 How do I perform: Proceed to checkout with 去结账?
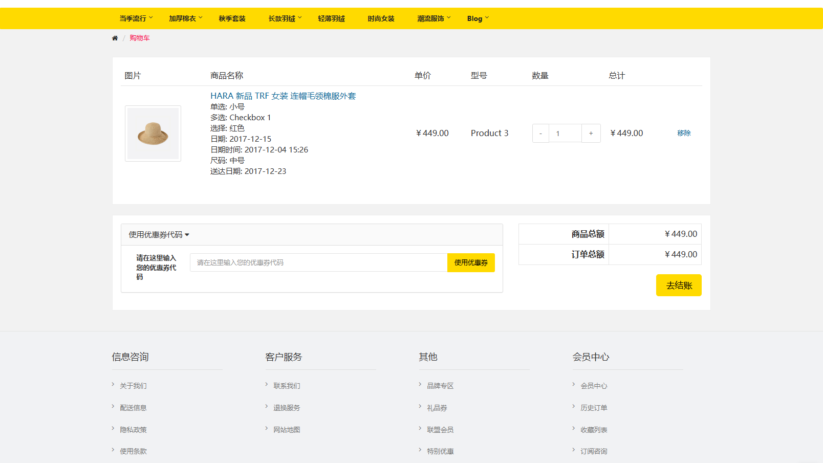[x=679, y=285]
